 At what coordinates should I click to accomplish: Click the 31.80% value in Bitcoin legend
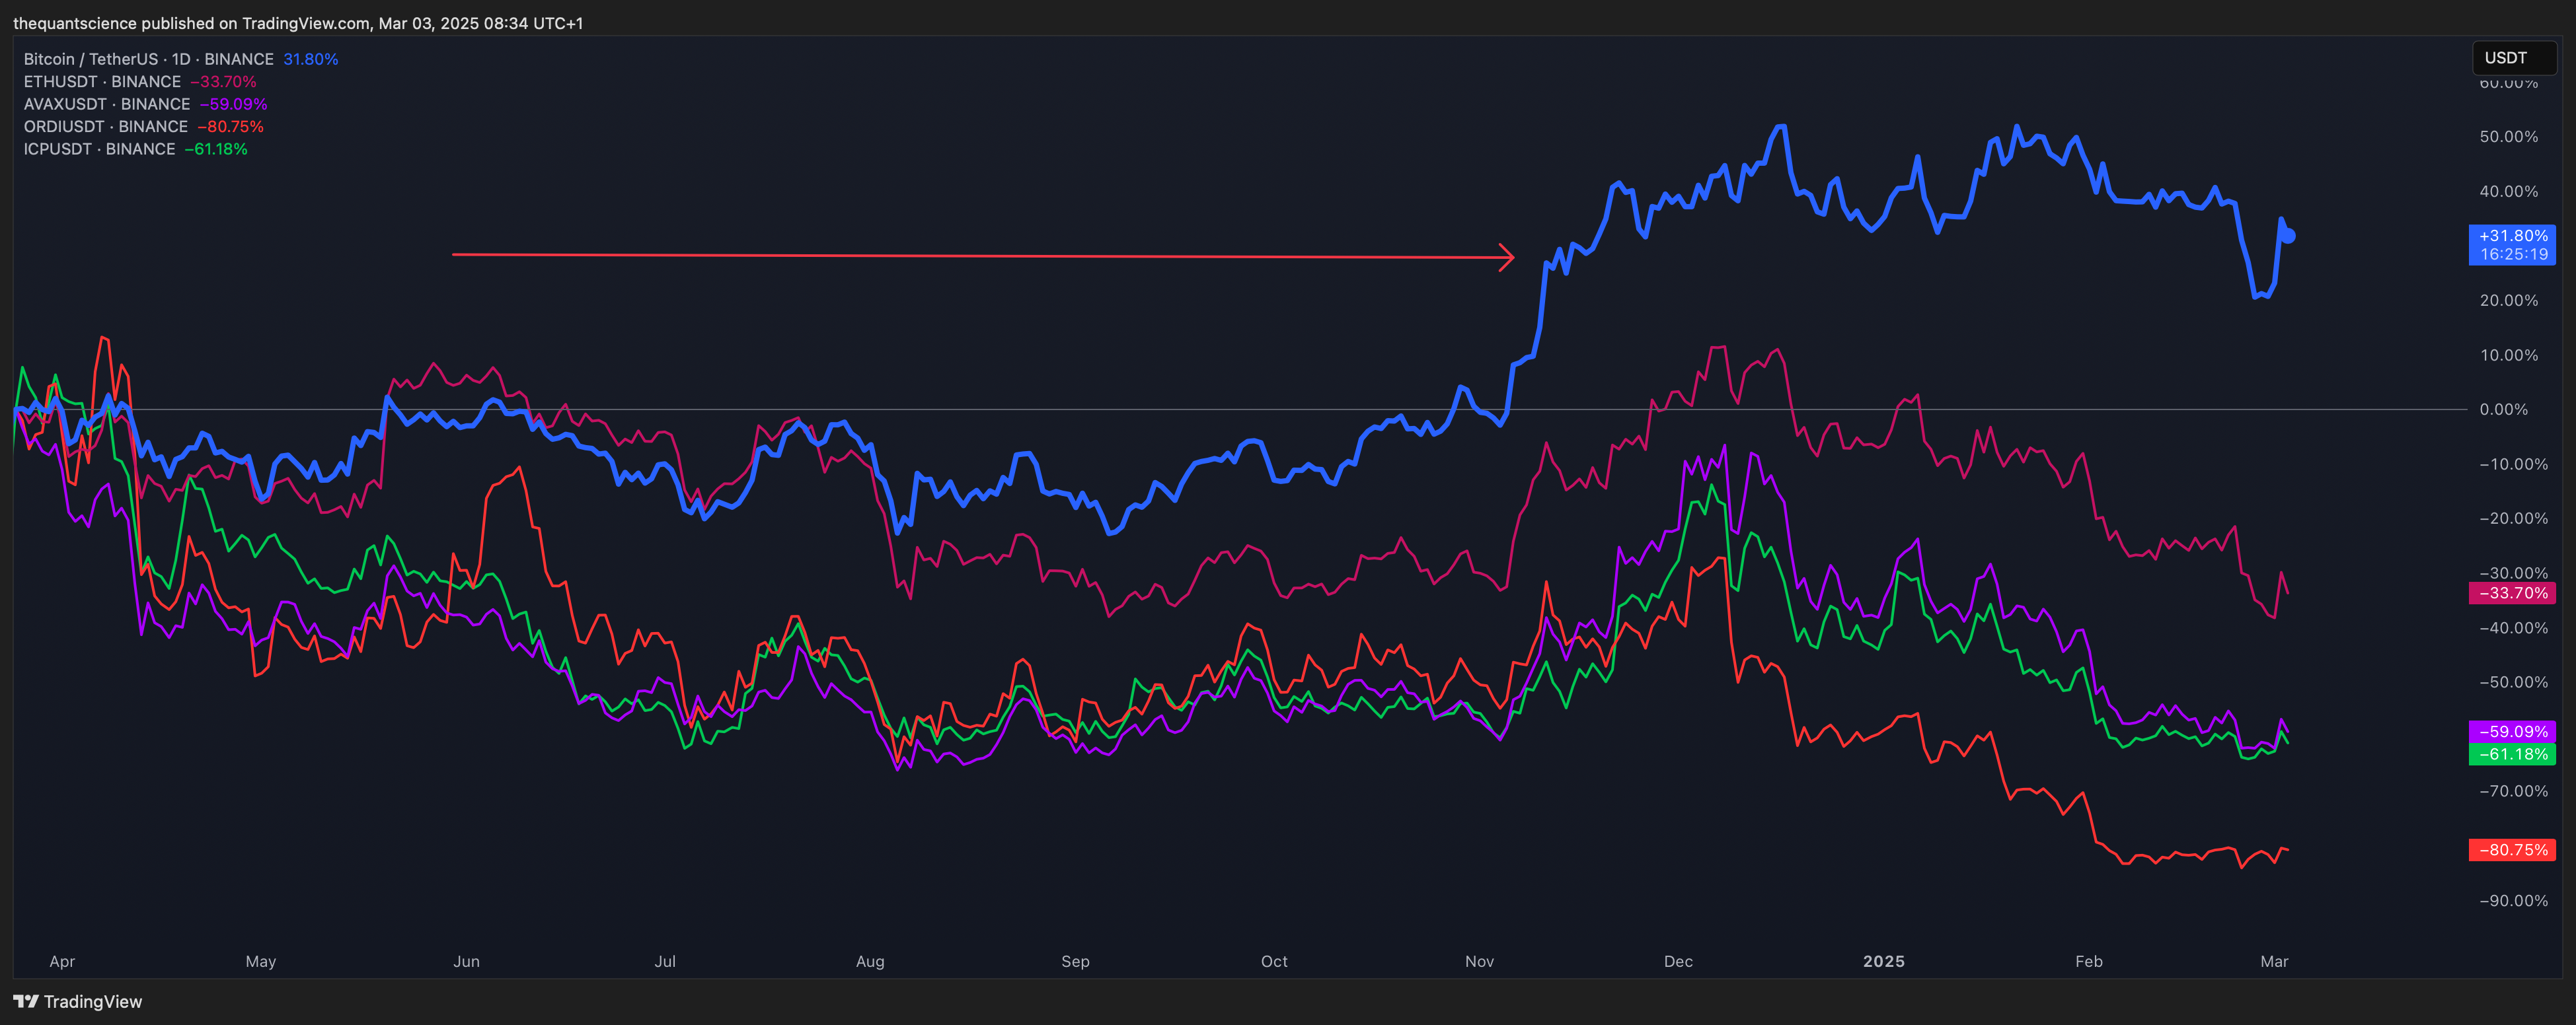click(x=311, y=59)
